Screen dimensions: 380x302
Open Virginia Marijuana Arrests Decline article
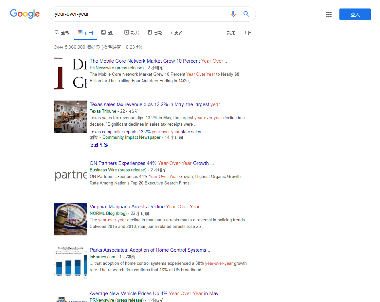click(x=145, y=207)
